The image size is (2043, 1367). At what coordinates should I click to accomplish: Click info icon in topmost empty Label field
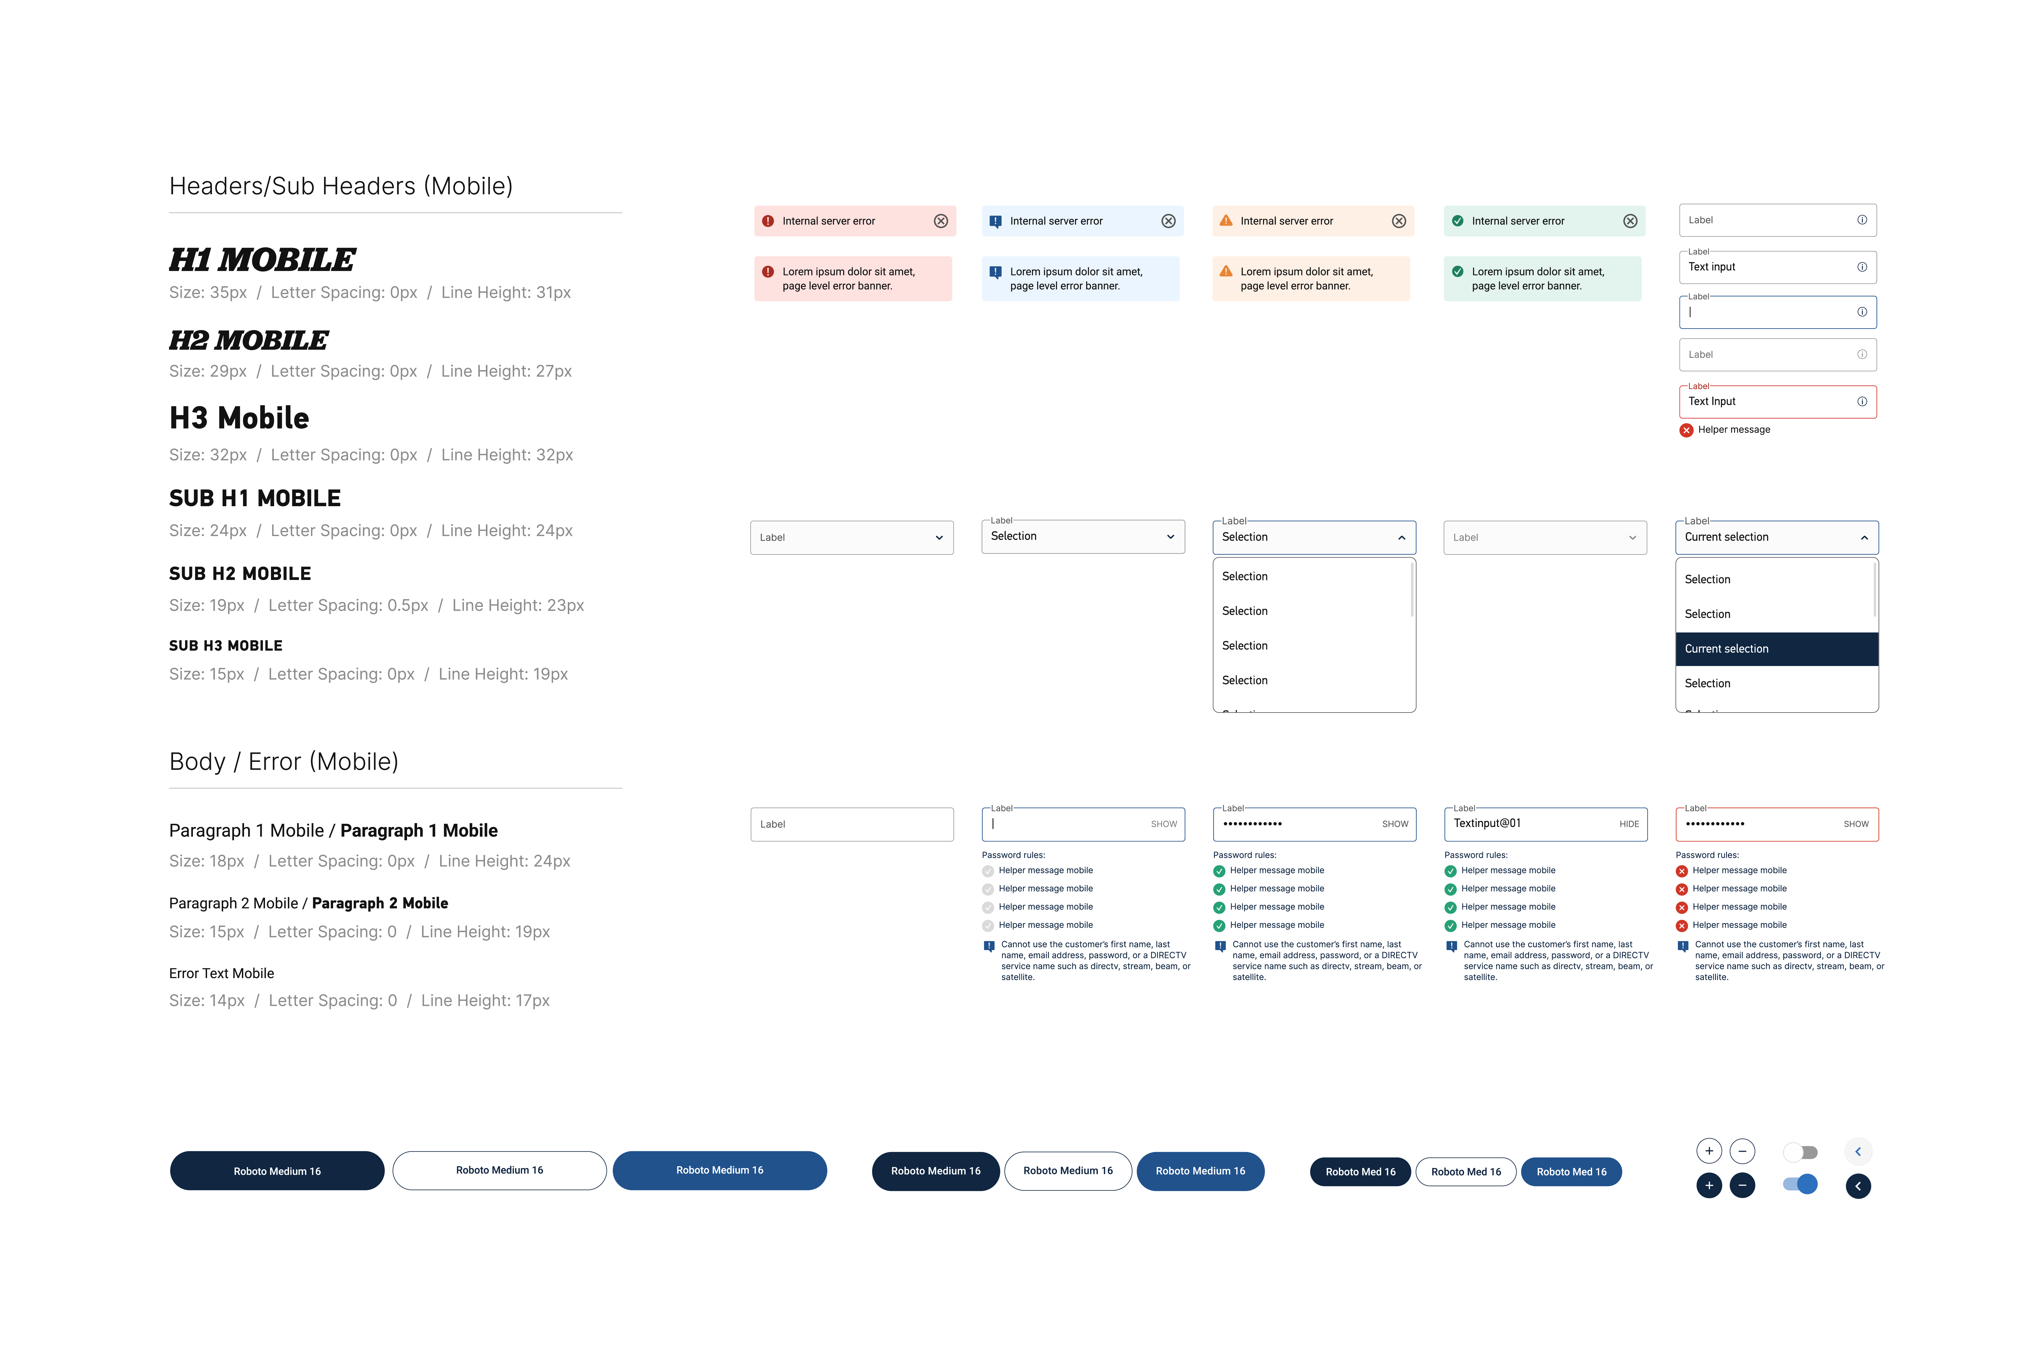coord(1862,220)
